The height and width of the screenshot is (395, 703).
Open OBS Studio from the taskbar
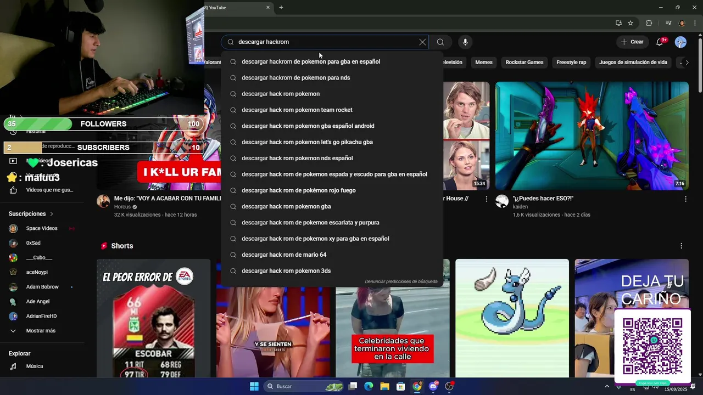(449, 386)
